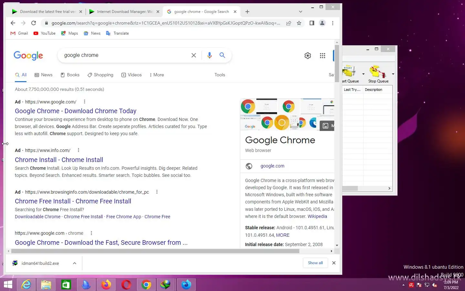Open Translate bookmark

(118, 33)
